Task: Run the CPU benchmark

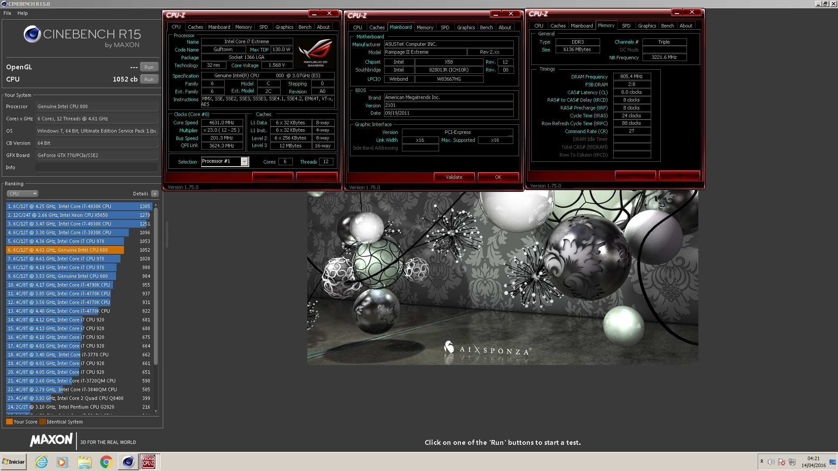Action: pyautogui.click(x=149, y=79)
